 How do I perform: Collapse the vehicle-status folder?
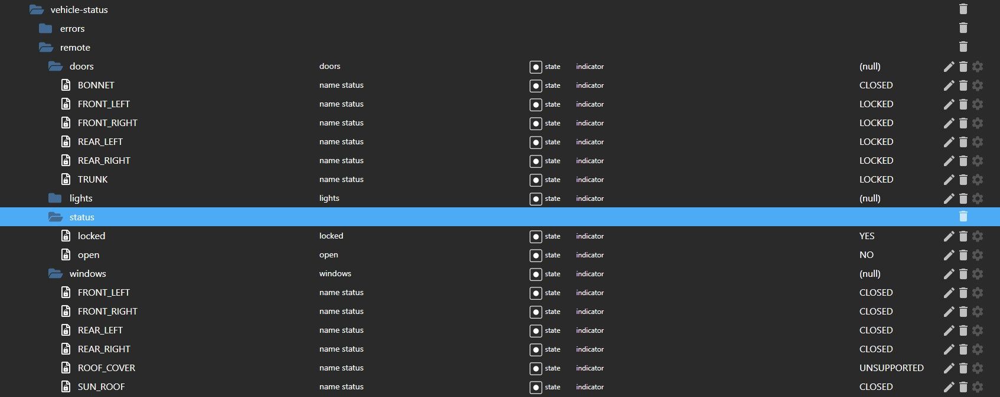(37, 9)
